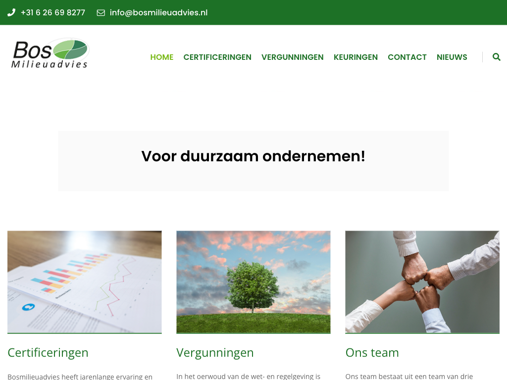507x380 pixels.
Task: Click the charts thumbnail for Certificeringen
Action: tap(84, 282)
